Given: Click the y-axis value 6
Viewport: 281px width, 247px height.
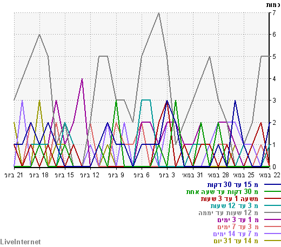Looking at the screenshot, I should [x=274, y=35].
